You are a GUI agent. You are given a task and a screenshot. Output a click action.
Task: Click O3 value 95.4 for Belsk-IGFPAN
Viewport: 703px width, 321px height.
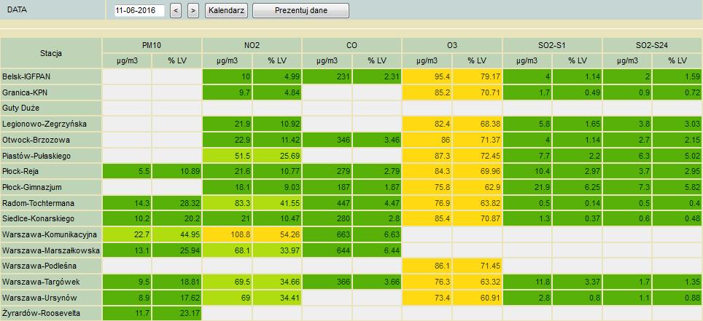coord(427,76)
